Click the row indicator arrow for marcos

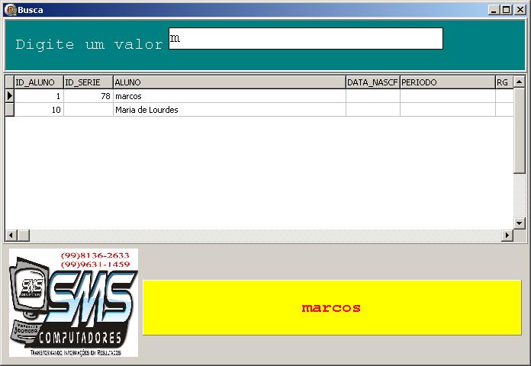coord(10,96)
